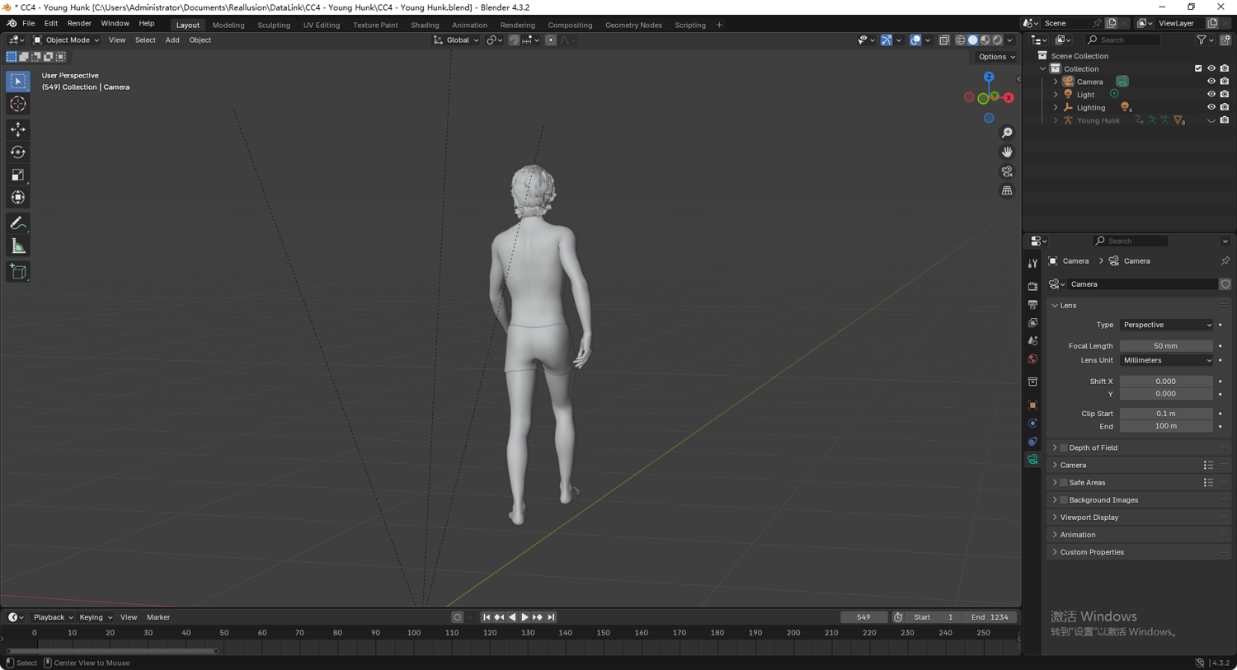Click Add in the viewport header
The image size is (1237, 670).
[x=172, y=40]
